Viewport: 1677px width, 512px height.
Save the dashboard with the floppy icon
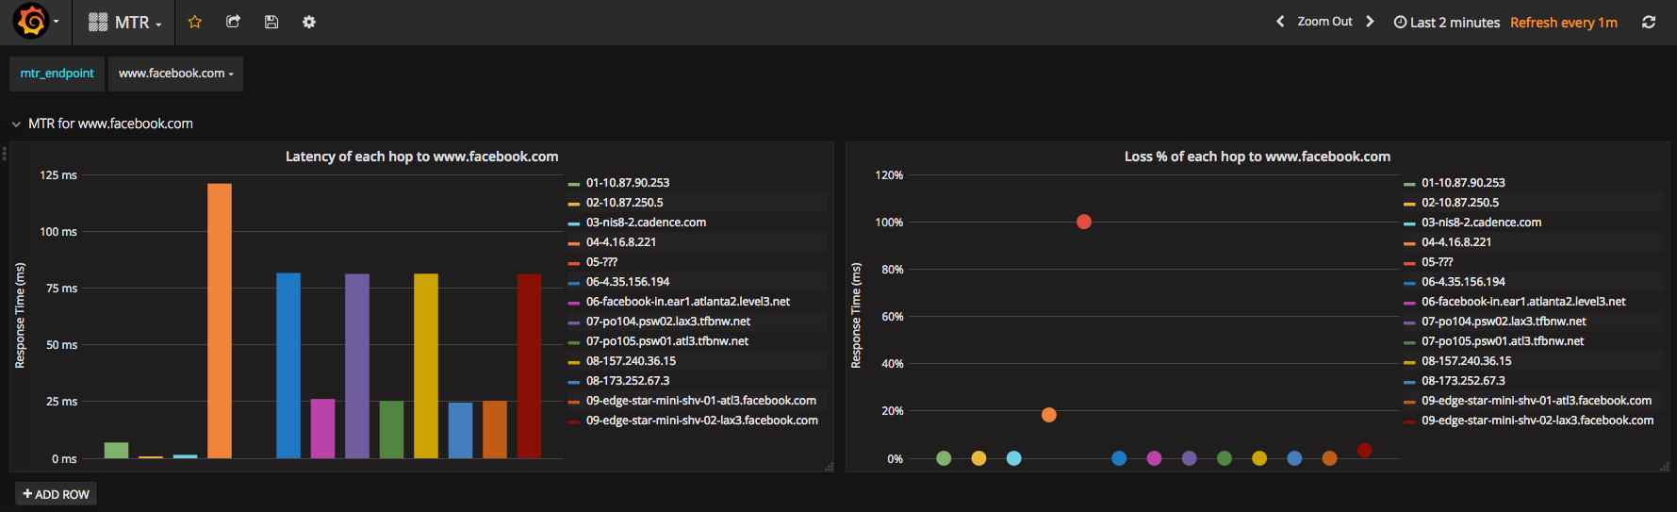pyautogui.click(x=271, y=22)
